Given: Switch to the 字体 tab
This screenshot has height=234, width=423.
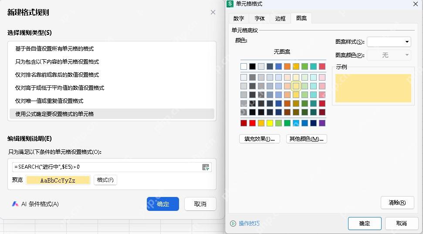Looking at the screenshot, I should [x=260, y=18].
